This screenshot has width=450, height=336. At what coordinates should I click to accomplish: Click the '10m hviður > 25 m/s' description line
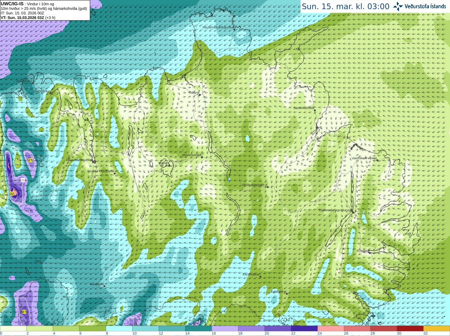click(x=44, y=8)
